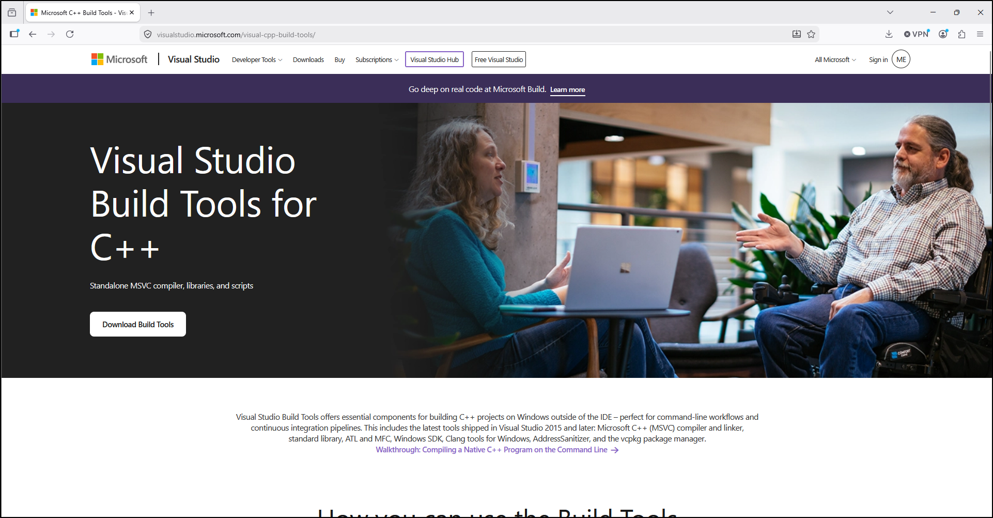The height and width of the screenshot is (518, 993).
Task: Click the install page icon in the address bar
Action: pyautogui.click(x=797, y=34)
